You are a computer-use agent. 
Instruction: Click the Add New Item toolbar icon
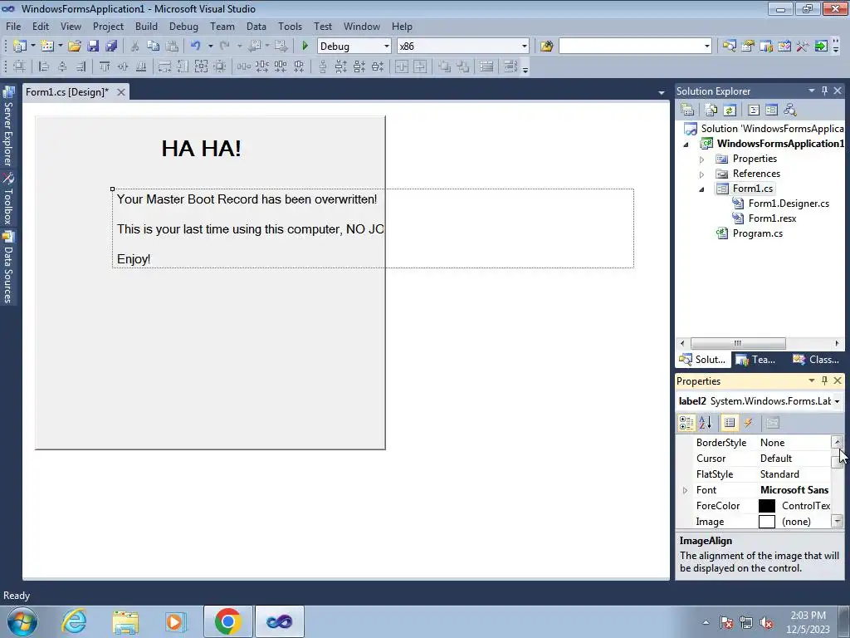tap(47, 47)
